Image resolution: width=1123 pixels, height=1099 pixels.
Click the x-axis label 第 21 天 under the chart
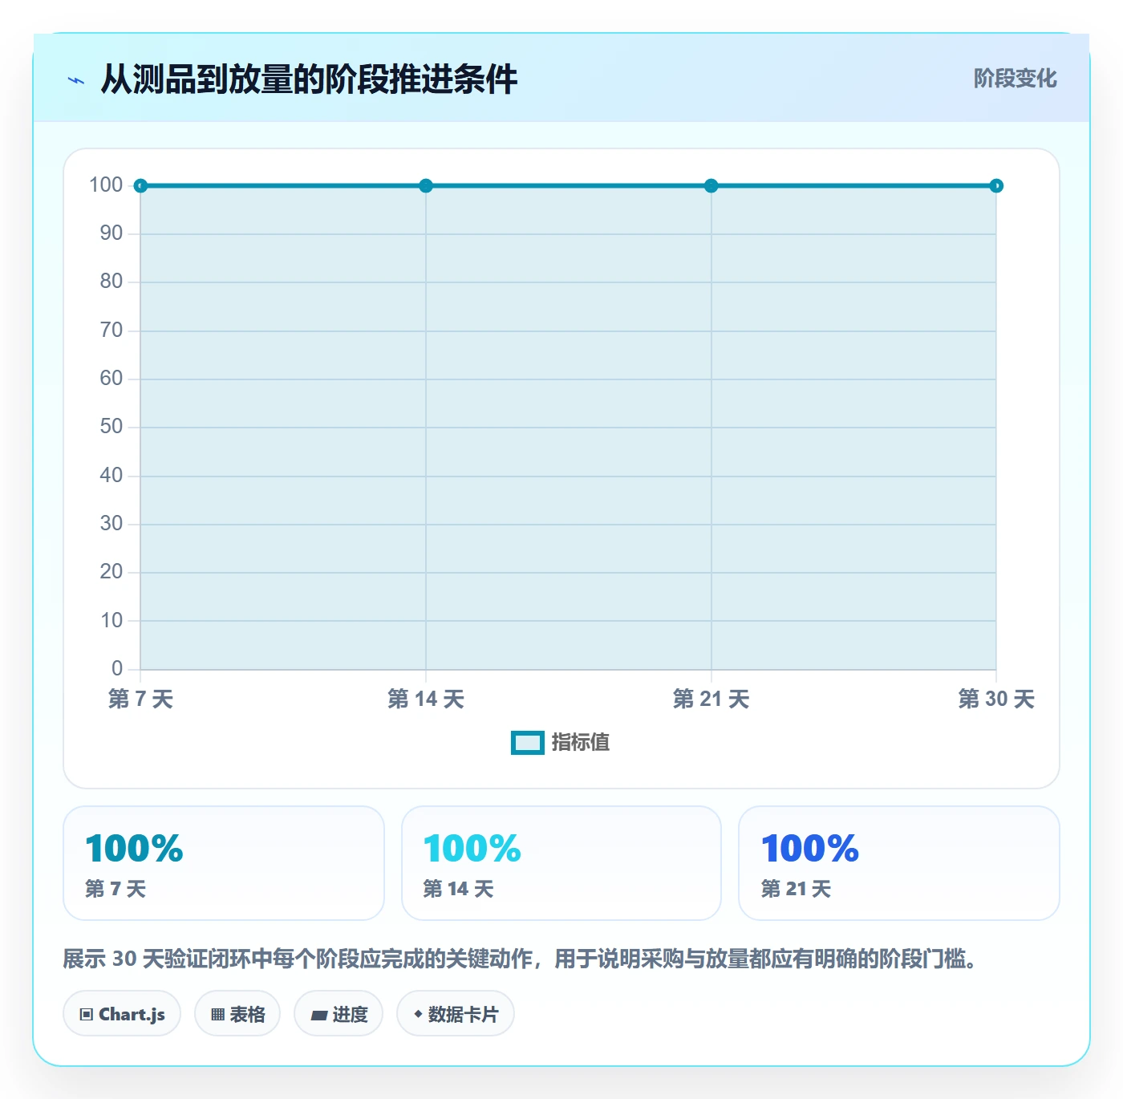point(711,700)
